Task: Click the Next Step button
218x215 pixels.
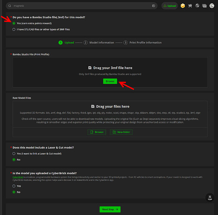Action: [x=110, y=209]
